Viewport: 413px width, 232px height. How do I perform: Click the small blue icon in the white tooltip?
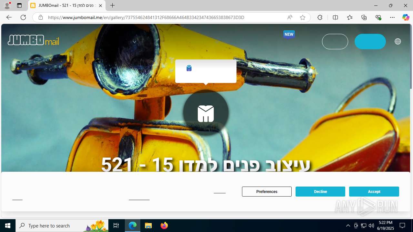click(189, 68)
